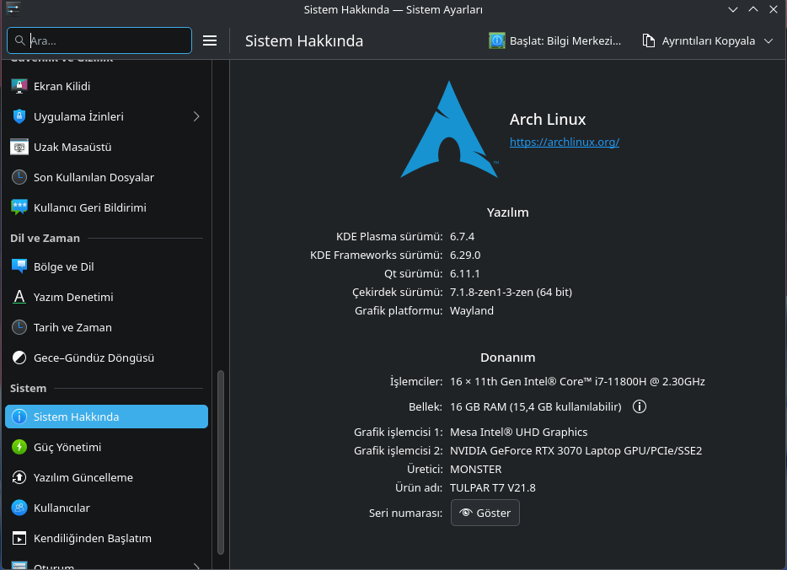This screenshot has height=570, width=787.
Task: Click the Ekran Kilidi icon
Action: click(x=19, y=86)
